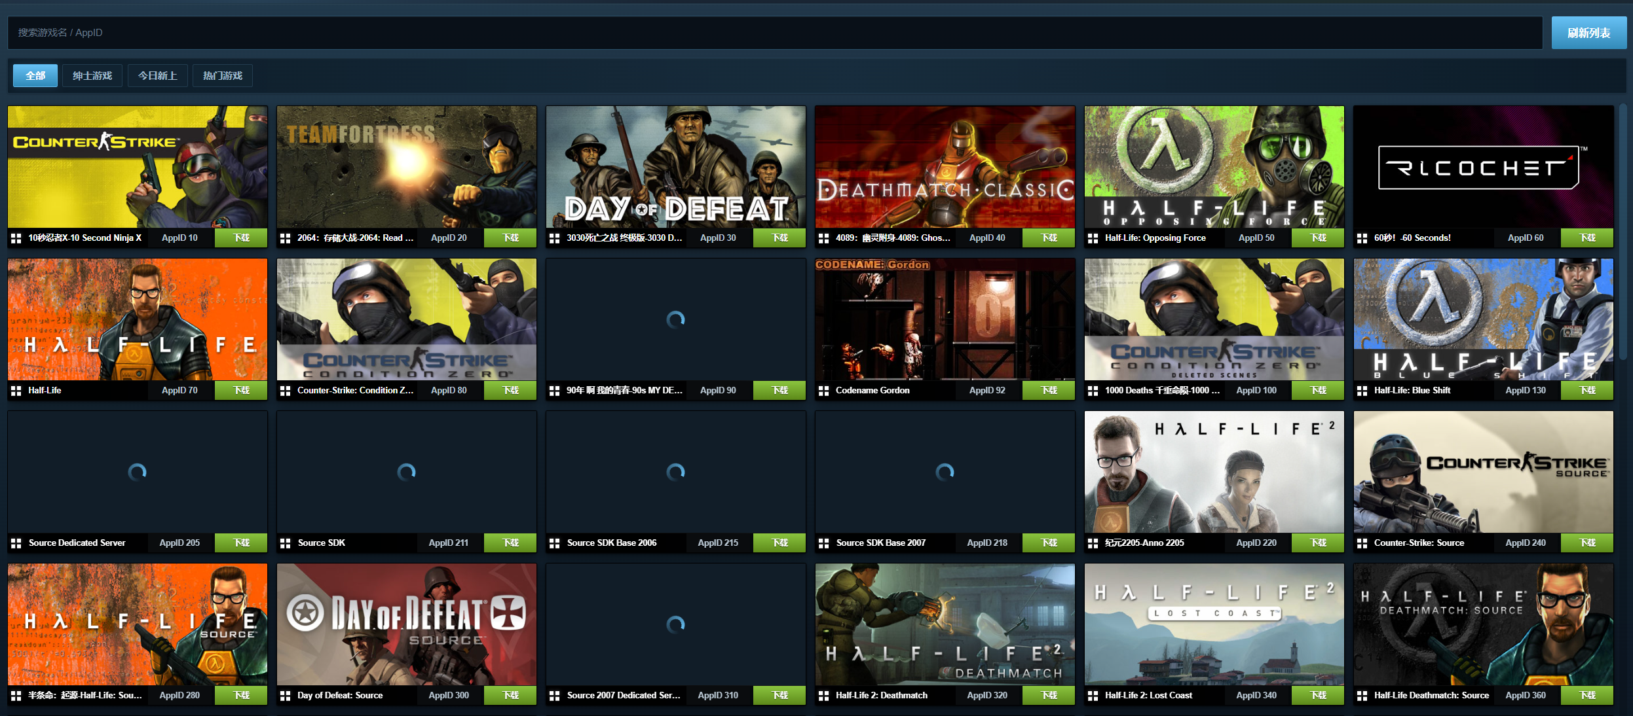
Task: Download the AppID 30 game
Action: 780,238
